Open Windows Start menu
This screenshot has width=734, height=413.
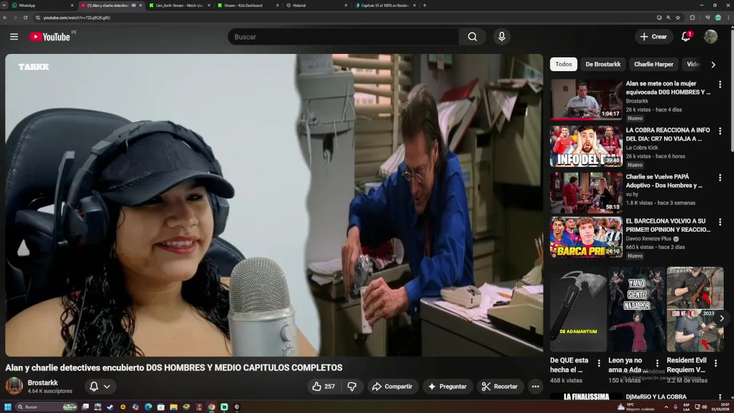[x=8, y=407]
